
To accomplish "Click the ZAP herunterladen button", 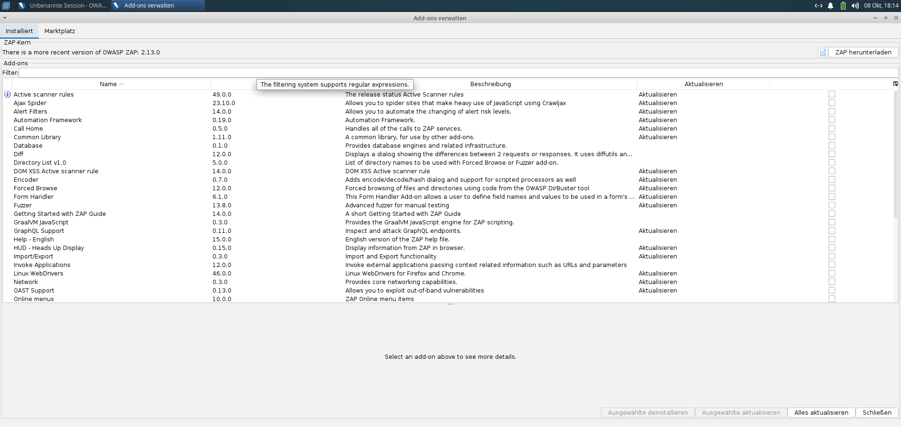I will pyautogui.click(x=863, y=53).
